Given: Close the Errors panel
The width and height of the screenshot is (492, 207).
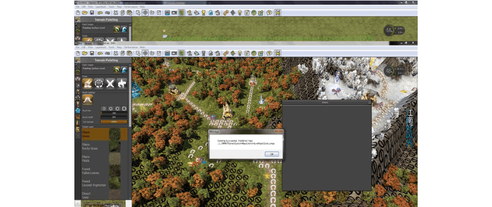Looking at the screenshot, I should pyautogui.click(x=369, y=102).
